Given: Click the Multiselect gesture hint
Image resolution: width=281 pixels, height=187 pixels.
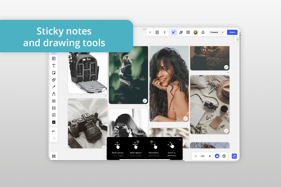Looking at the screenshot, I should pyautogui.click(x=154, y=149).
